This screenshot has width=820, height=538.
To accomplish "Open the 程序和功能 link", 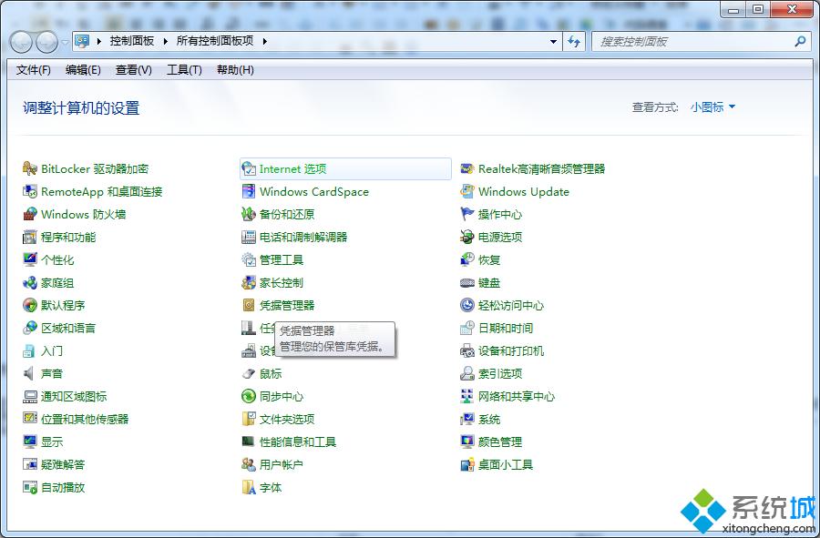I will [x=68, y=237].
